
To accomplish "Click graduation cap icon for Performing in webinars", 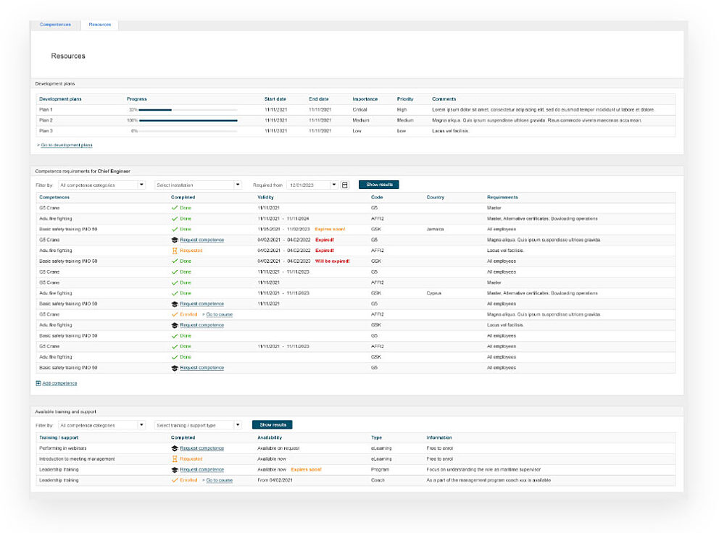I will (x=174, y=448).
